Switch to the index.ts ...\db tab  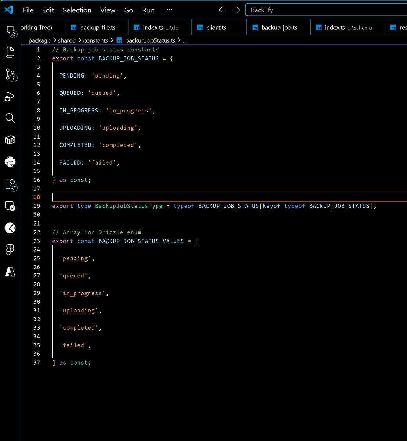160,28
